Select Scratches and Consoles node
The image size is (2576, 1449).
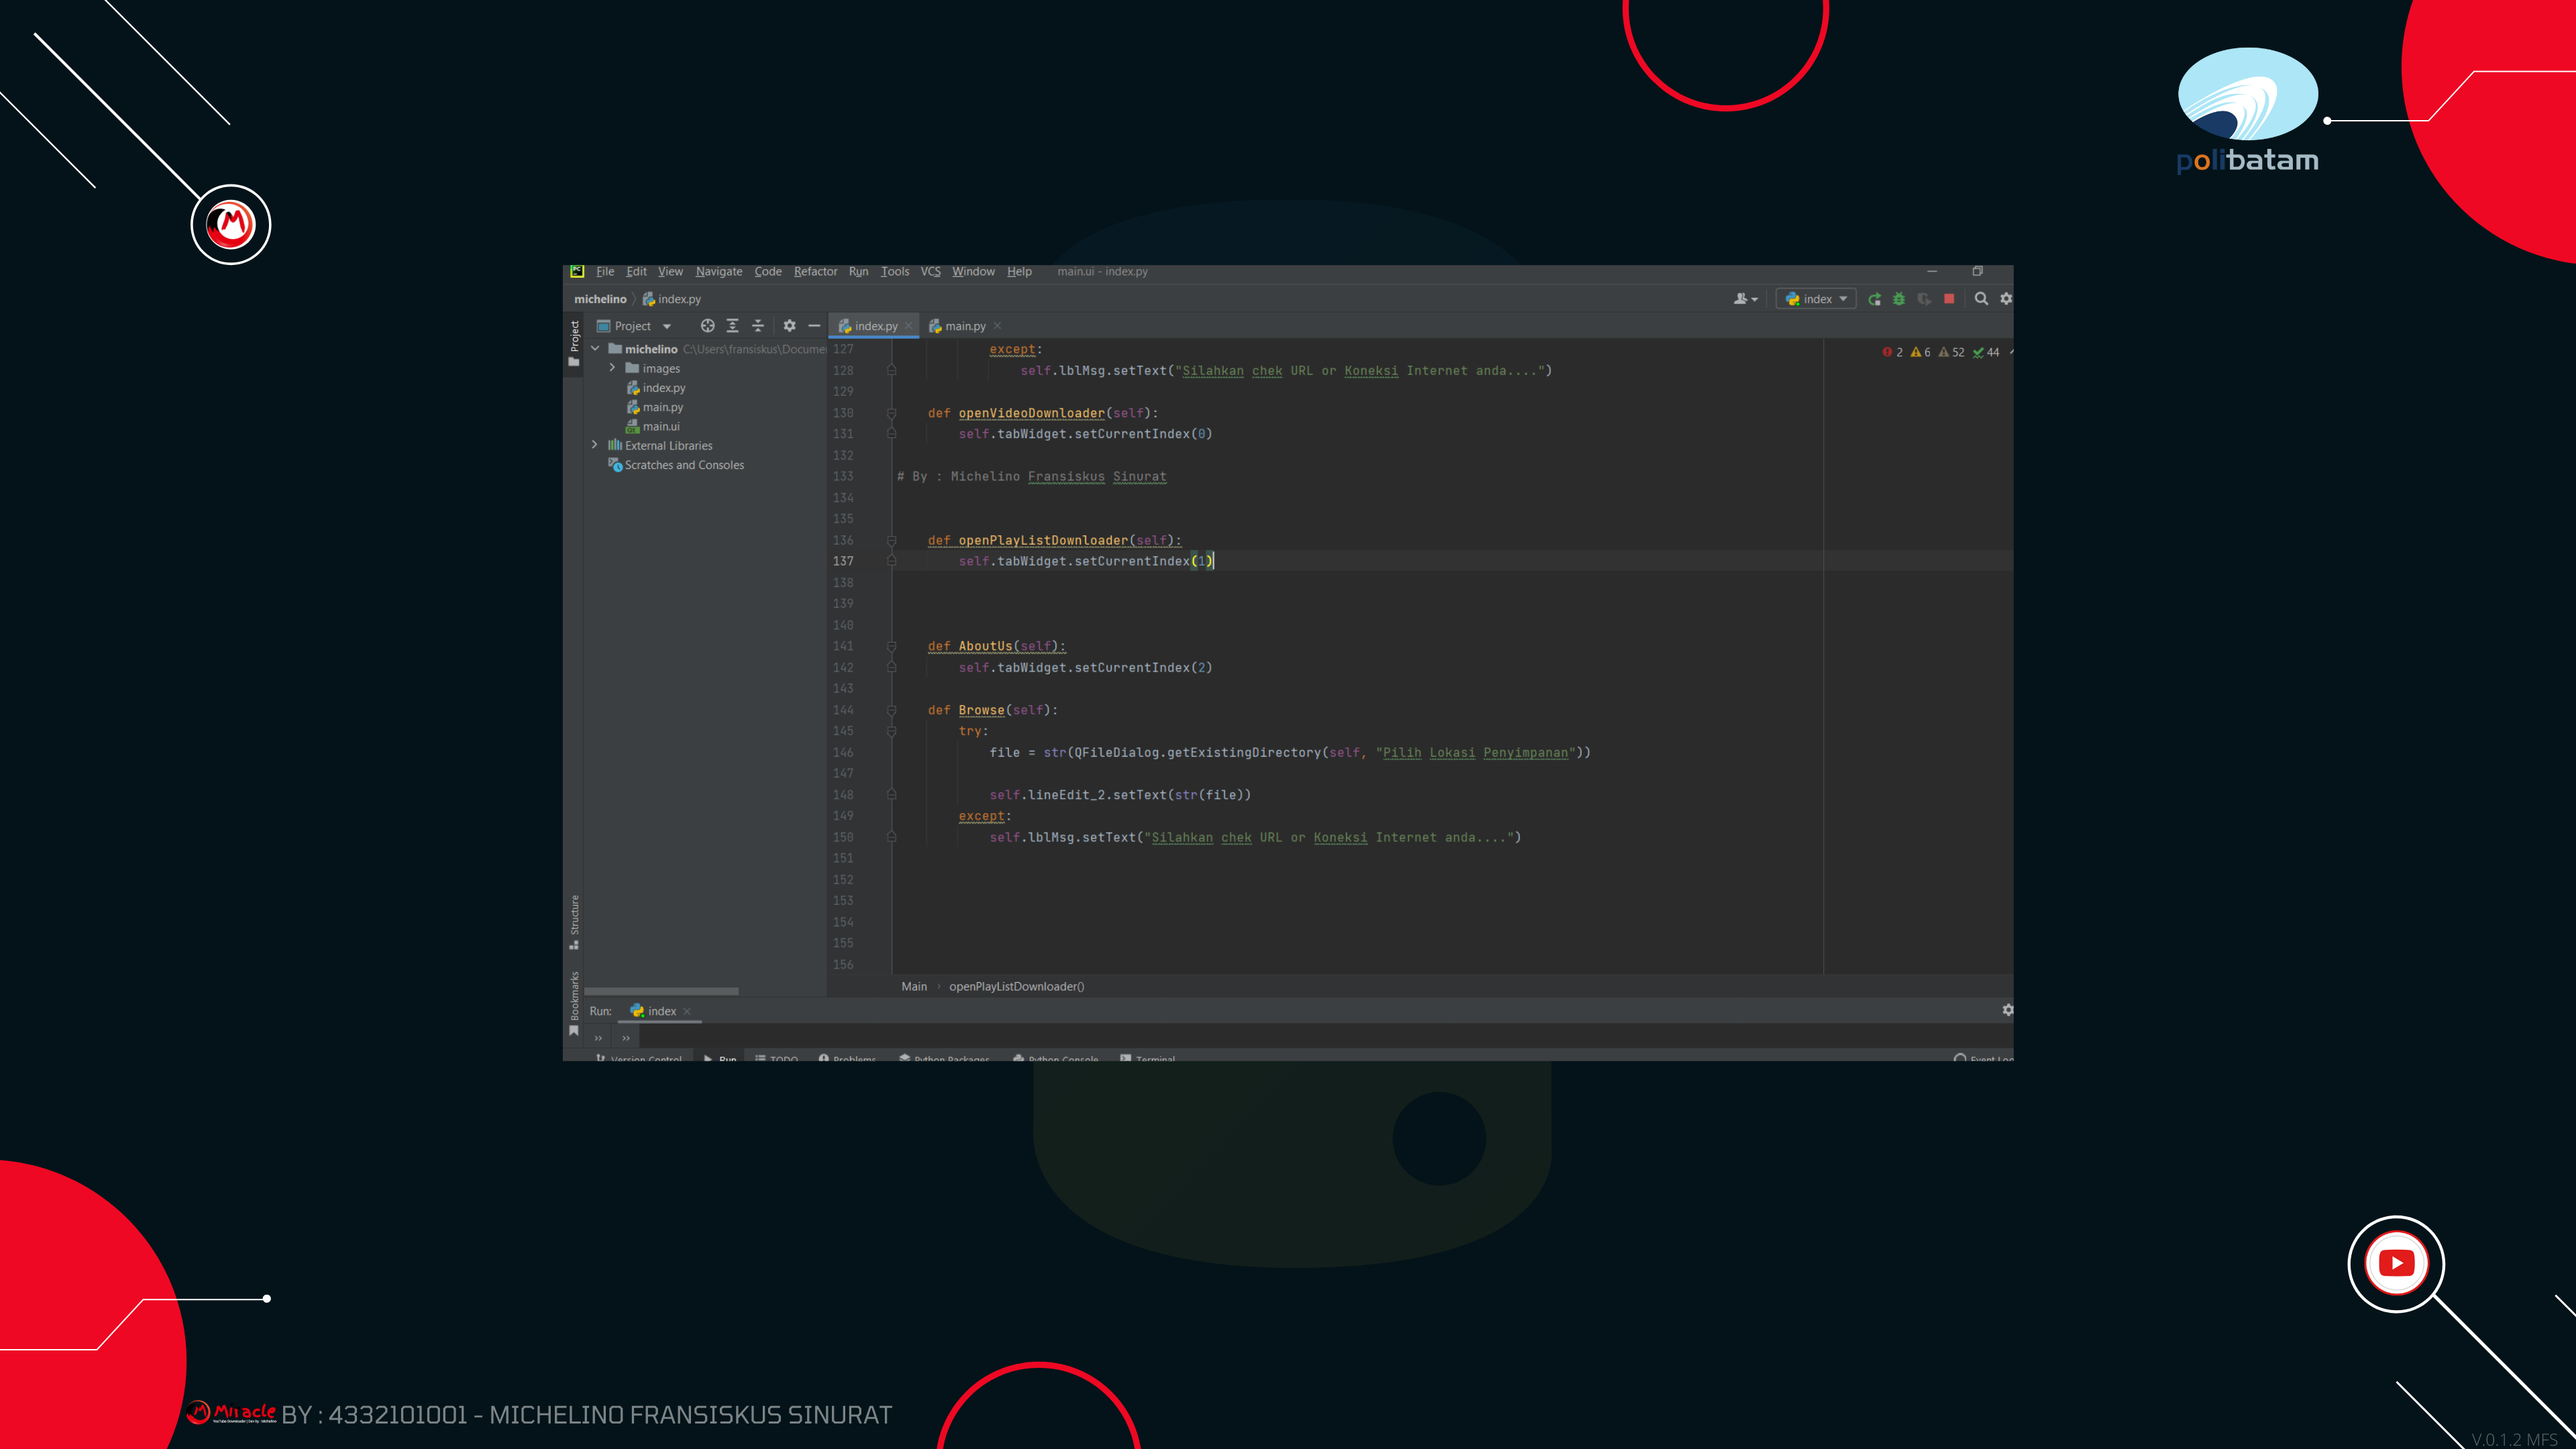[x=684, y=465]
